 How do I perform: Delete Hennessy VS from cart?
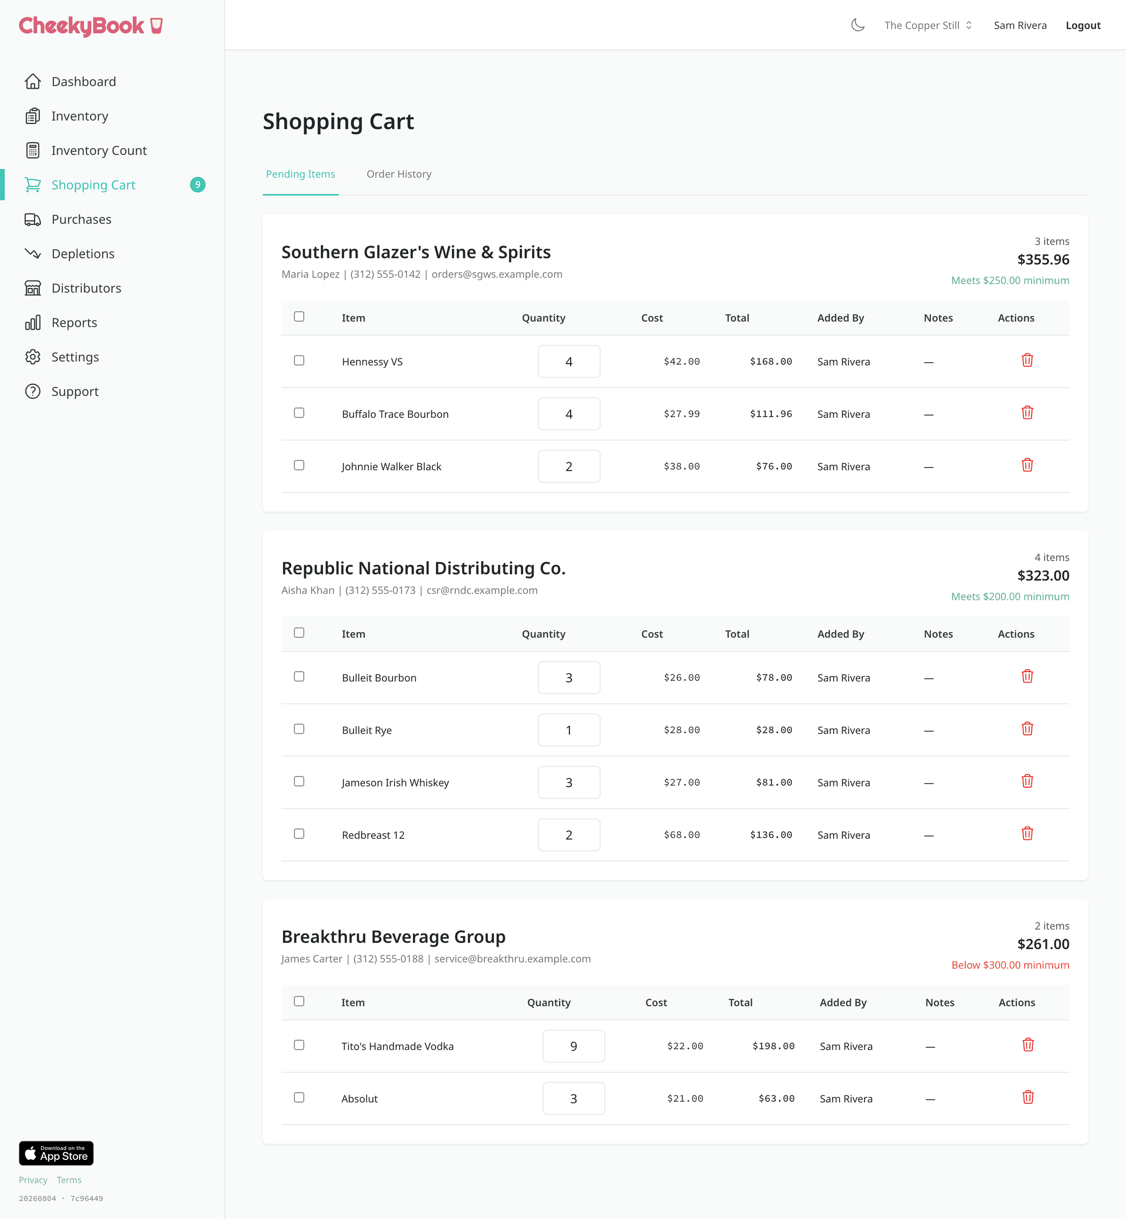click(x=1027, y=360)
